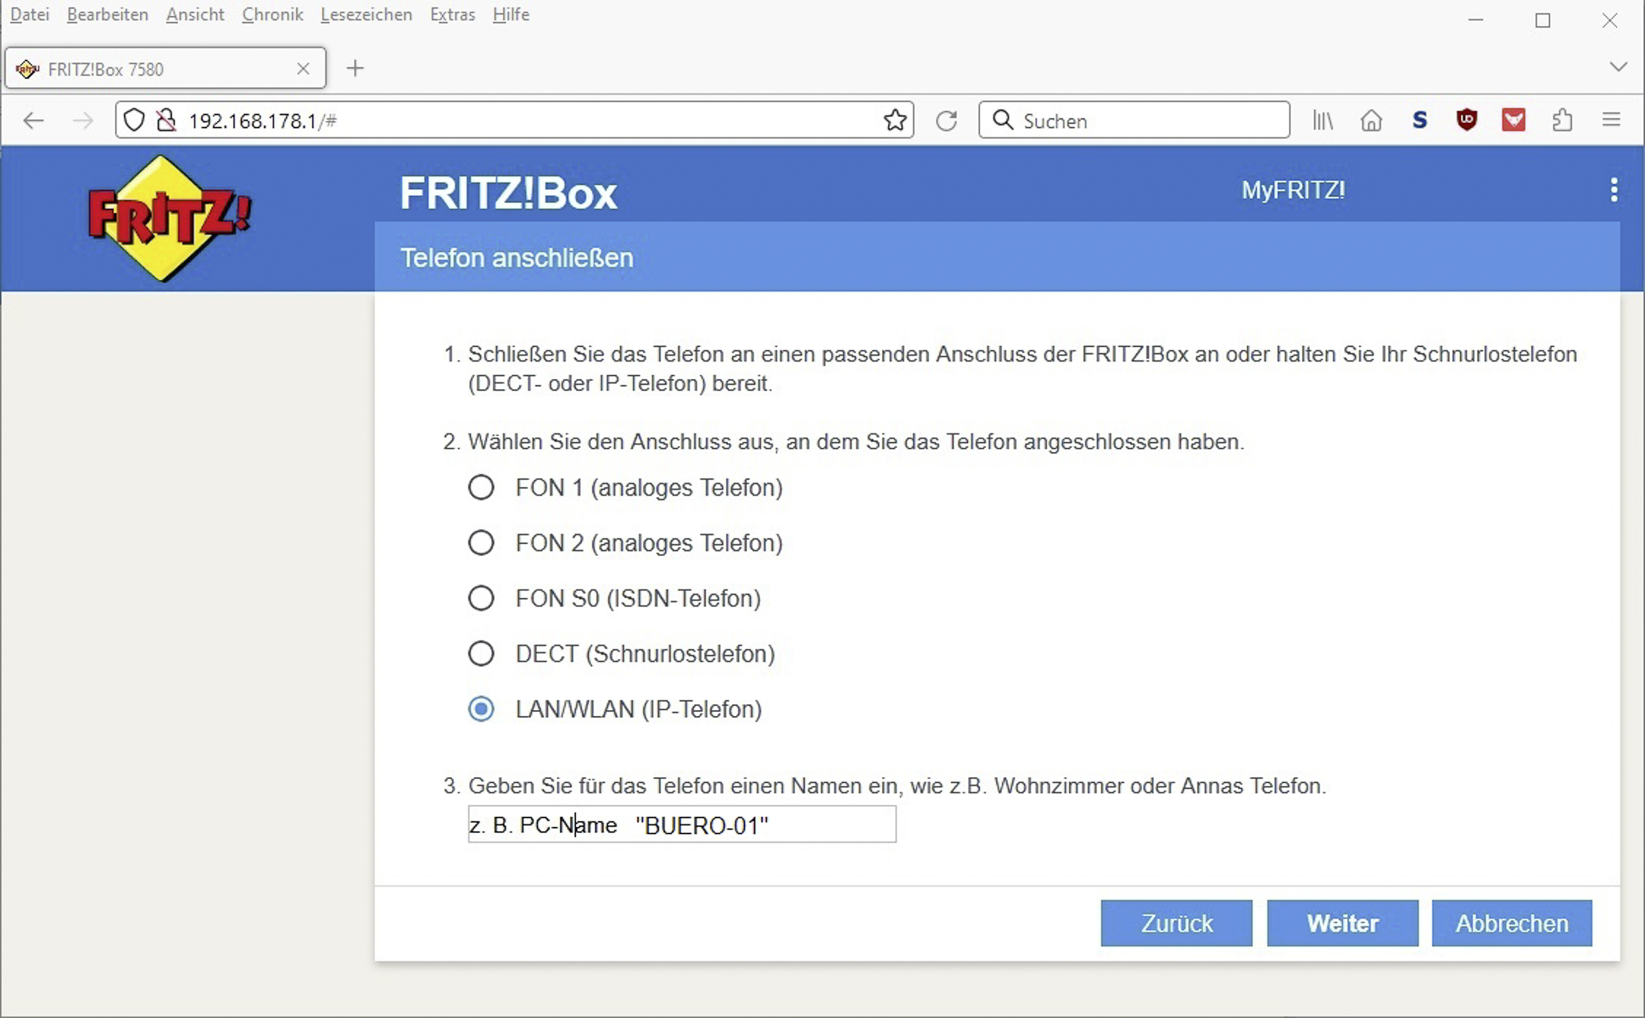
Task: Open the Lesezeichen menu
Action: pos(366,14)
